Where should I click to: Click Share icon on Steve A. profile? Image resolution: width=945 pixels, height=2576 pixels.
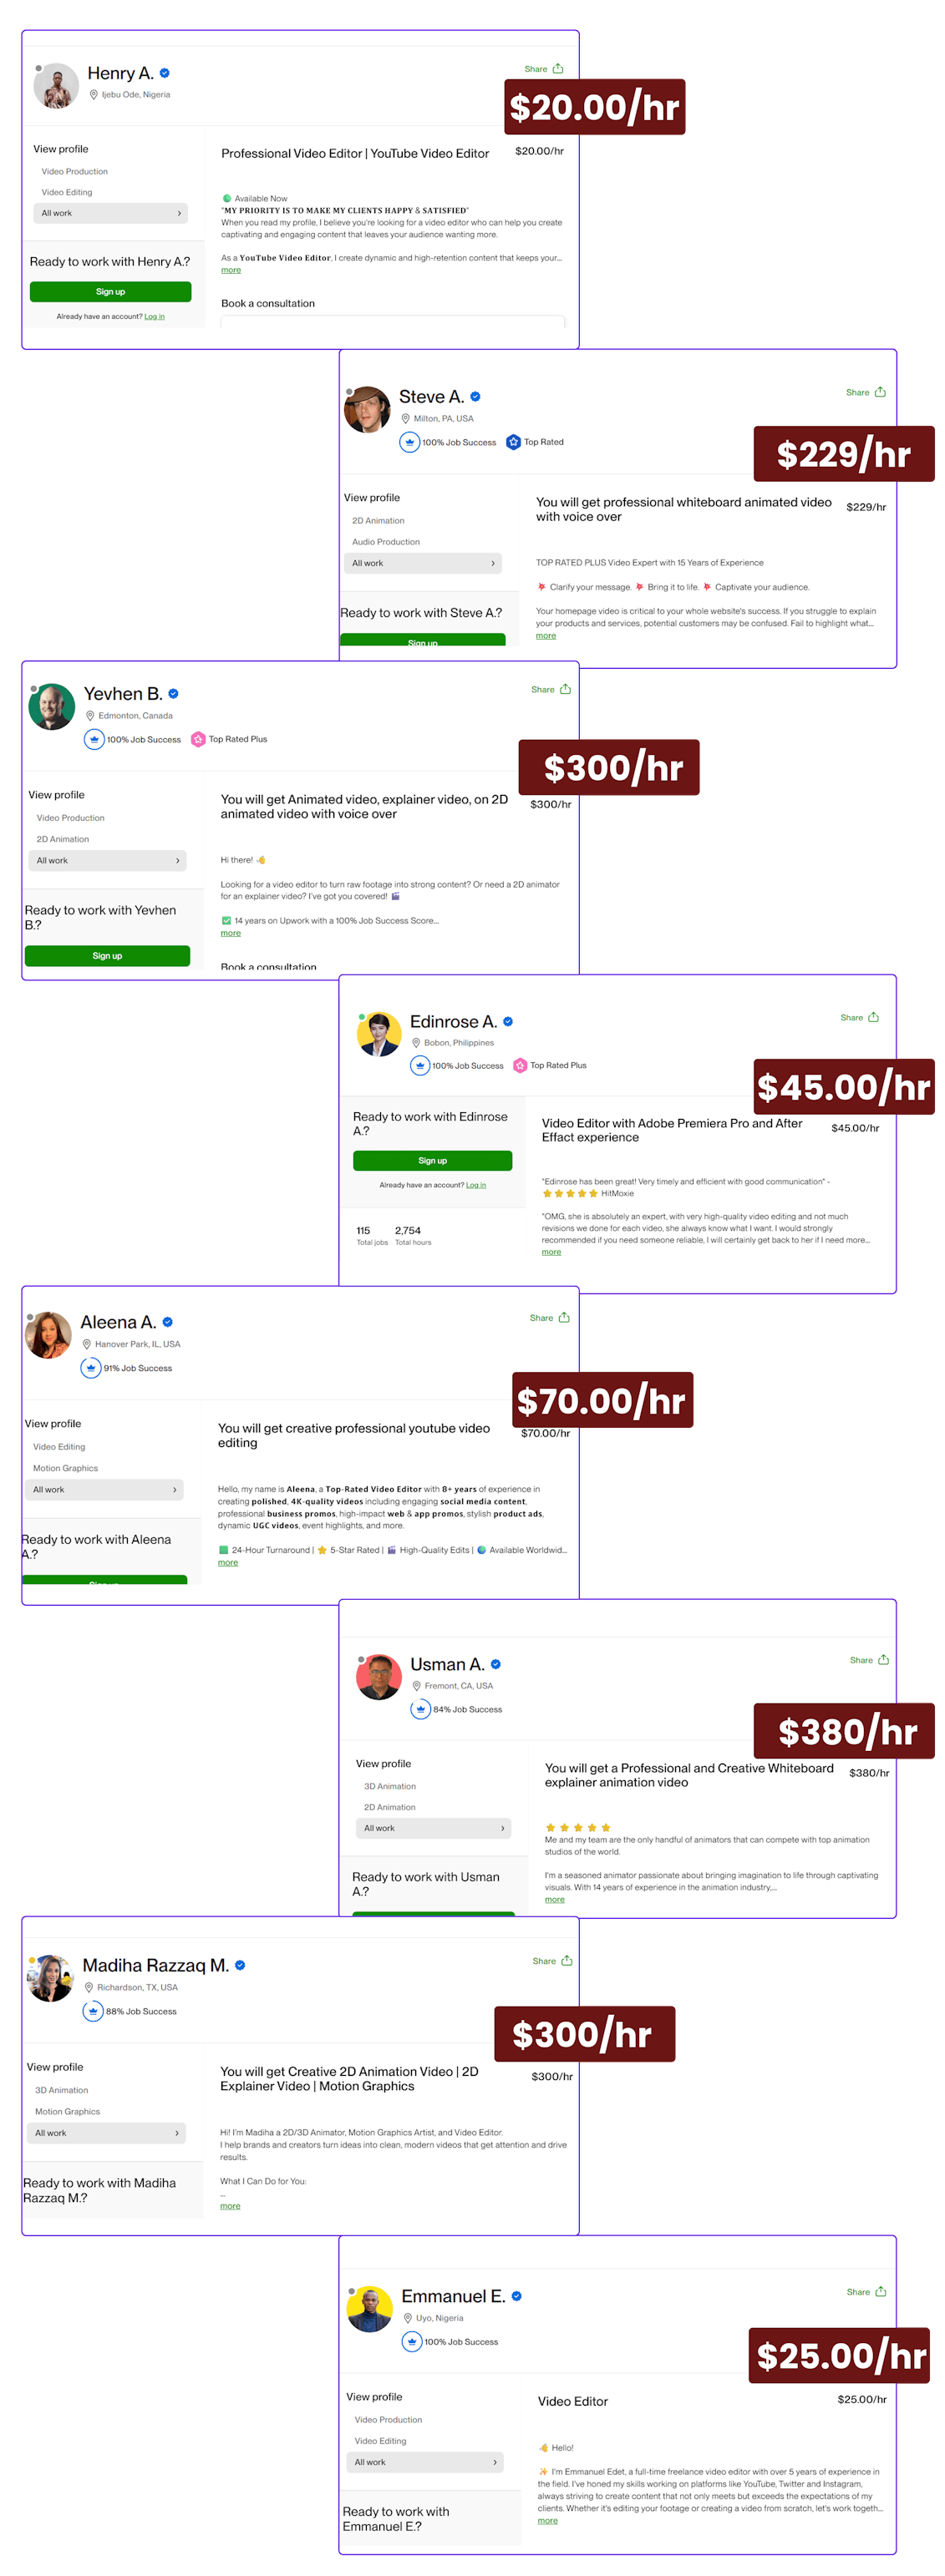tap(880, 392)
